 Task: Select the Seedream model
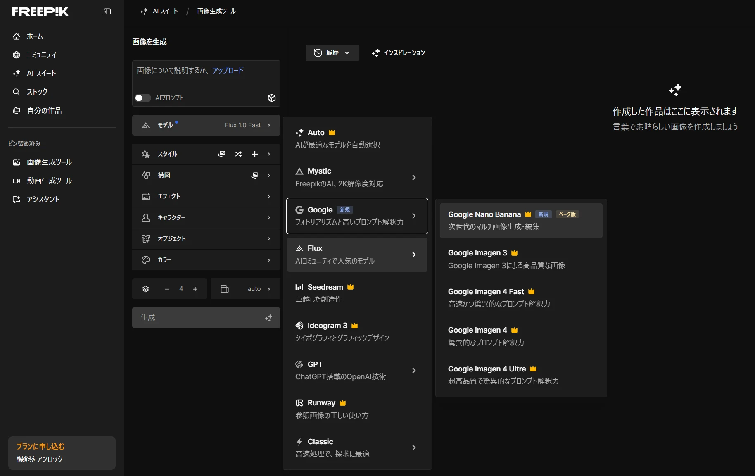click(x=357, y=293)
